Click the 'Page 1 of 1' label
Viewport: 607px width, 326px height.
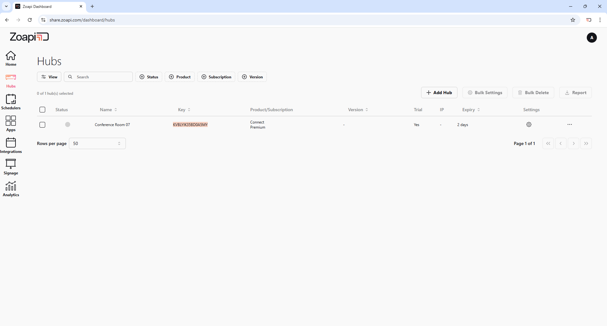pyautogui.click(x=524, y=143)
